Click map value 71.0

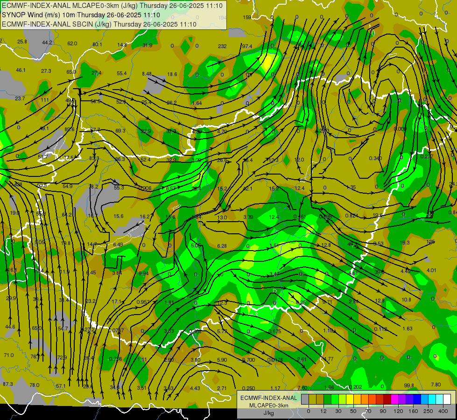[x=9, y=355]
